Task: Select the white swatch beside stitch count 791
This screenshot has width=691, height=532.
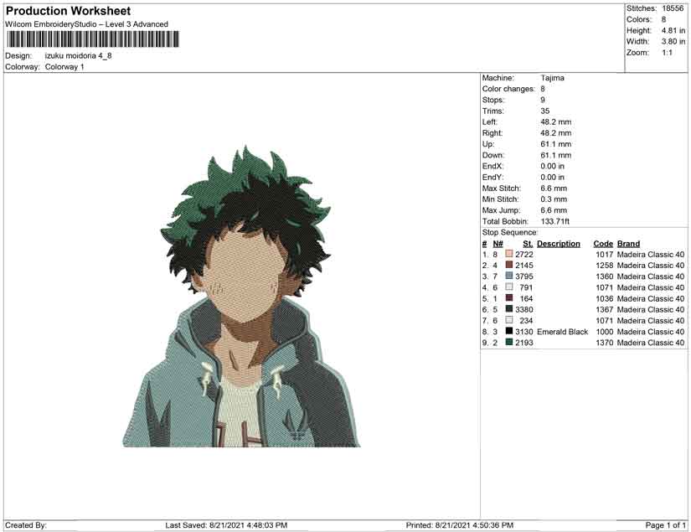Action: click(509, 287)
